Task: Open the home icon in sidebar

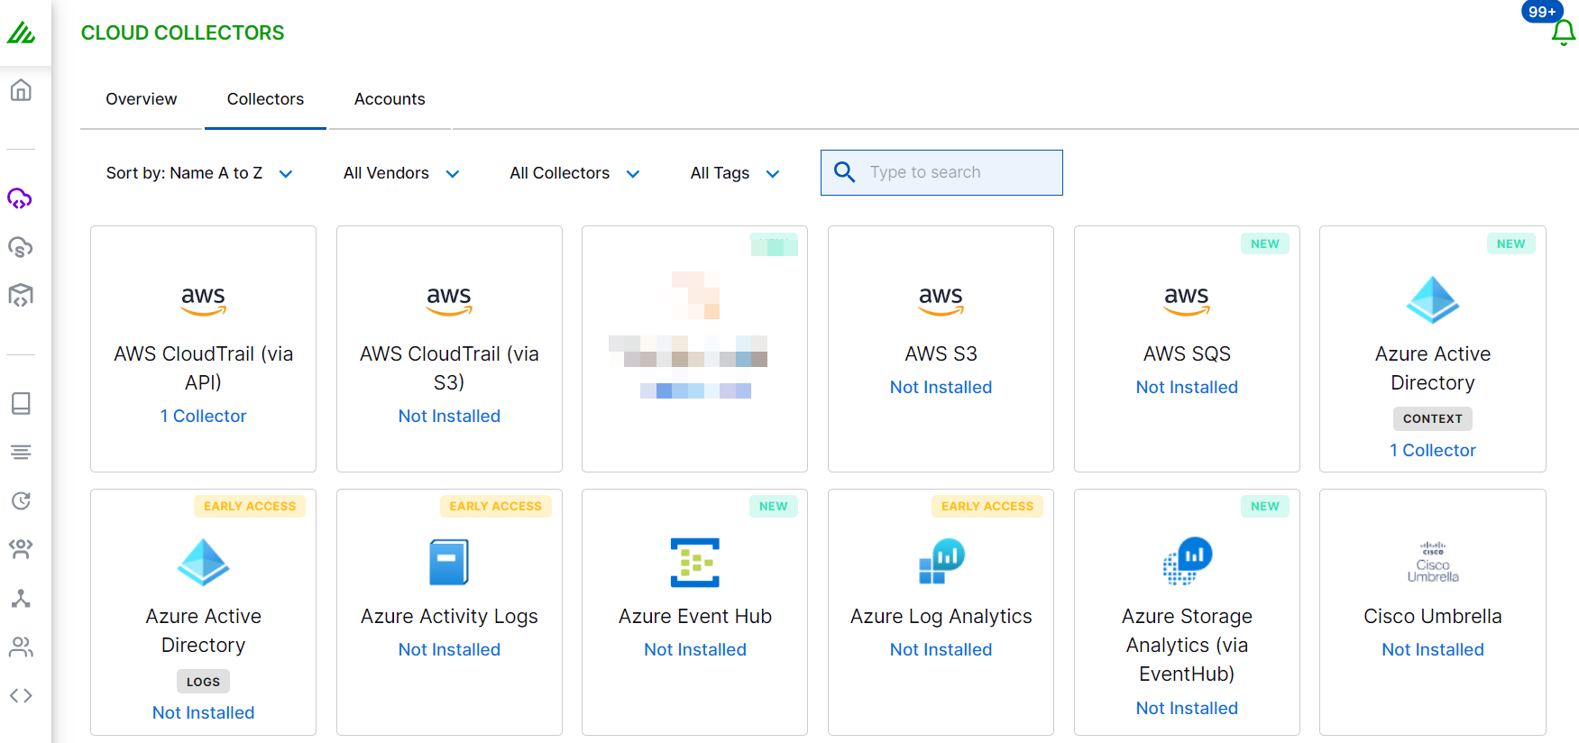Action: point(21,90)
